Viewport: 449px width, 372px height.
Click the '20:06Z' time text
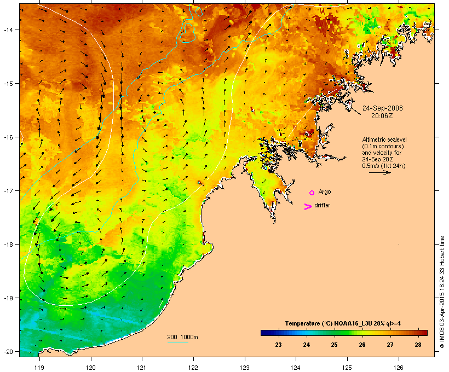382,116
